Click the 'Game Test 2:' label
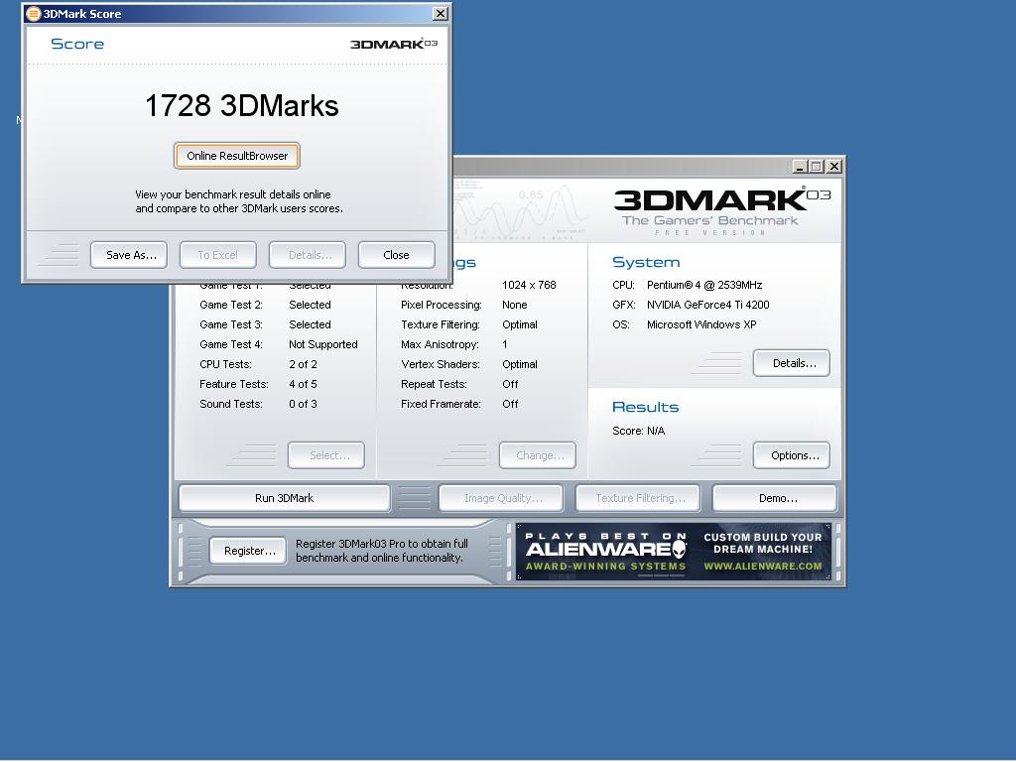The image size is (1016, 762). click(x=231, y=306)
